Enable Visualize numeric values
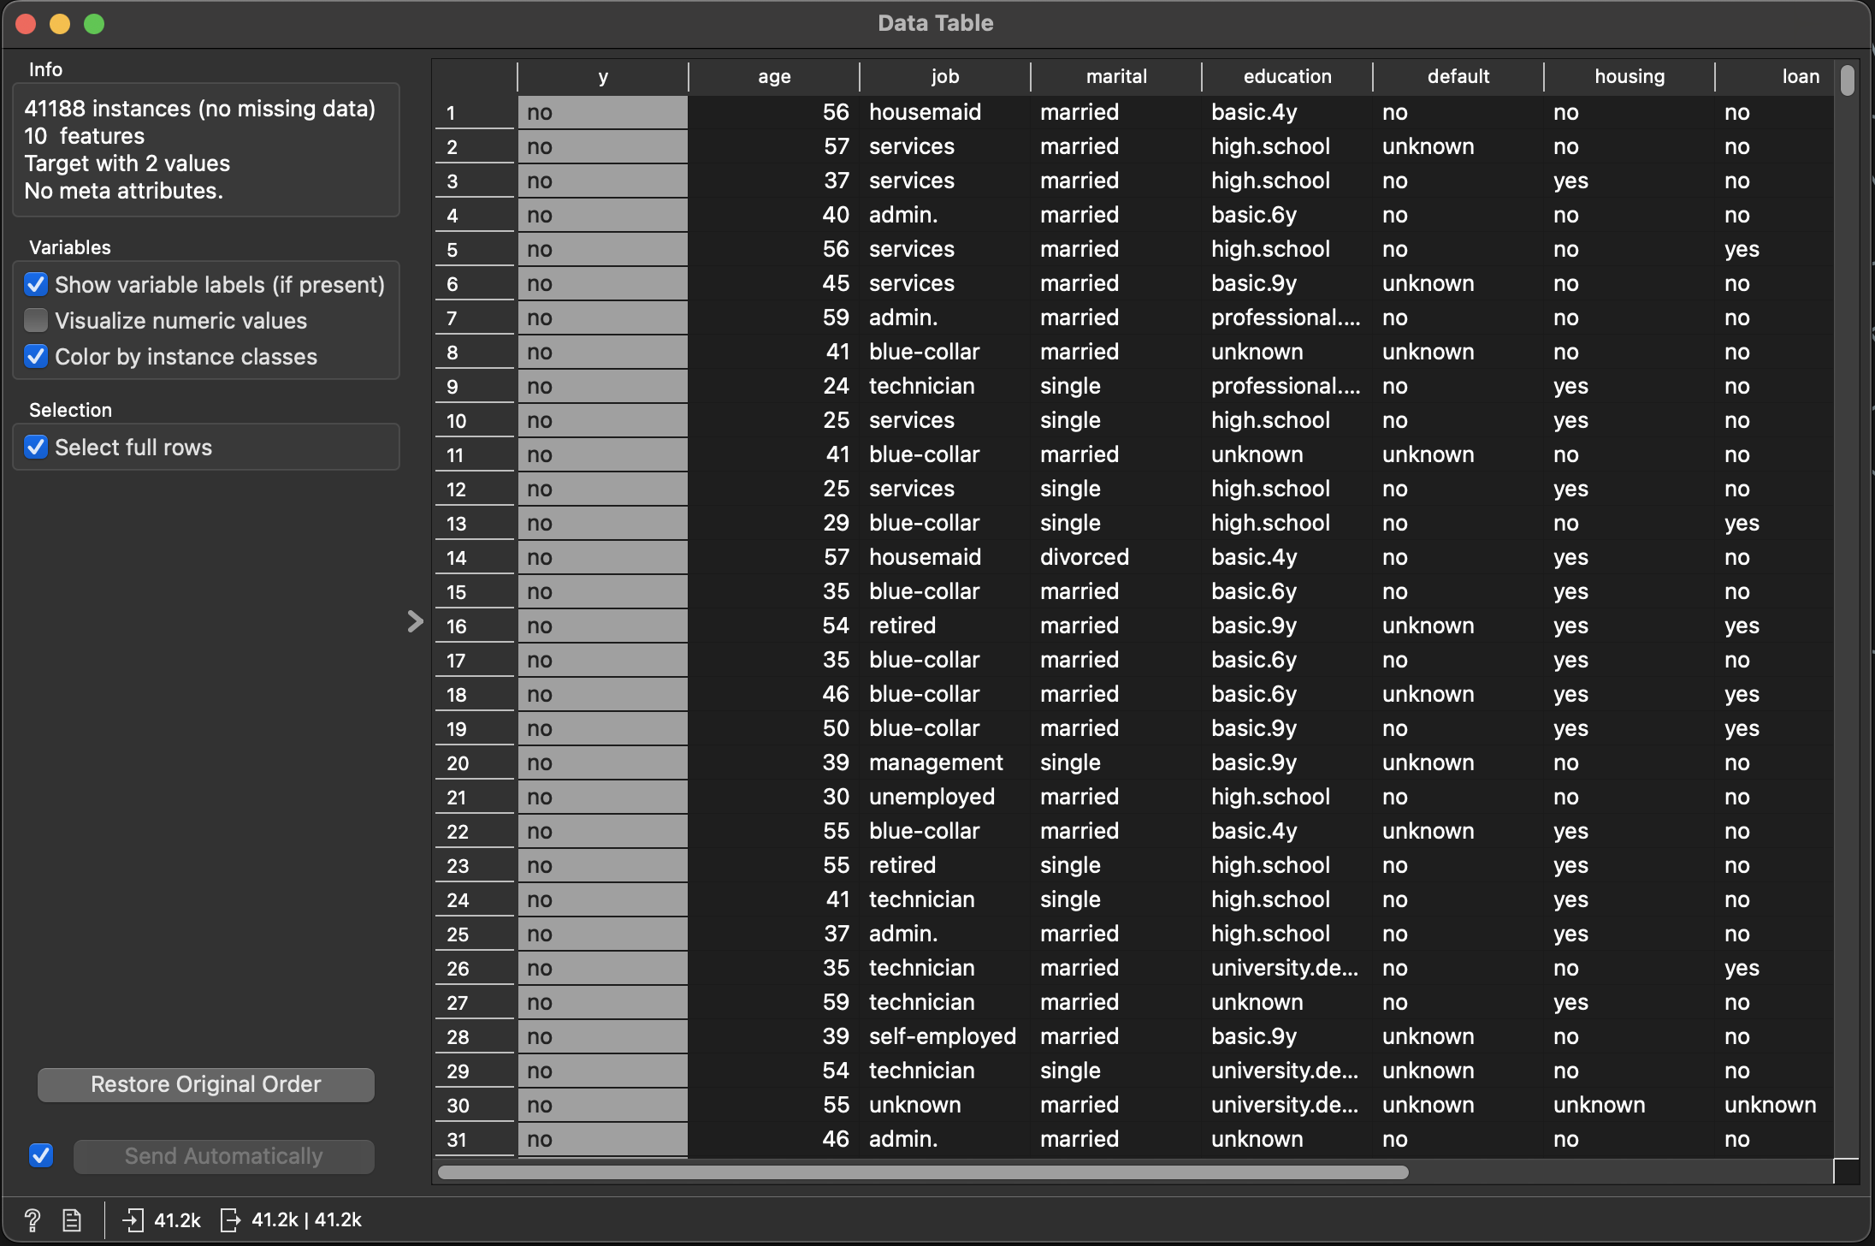The image size is (1875, 1246). point(36,320)
